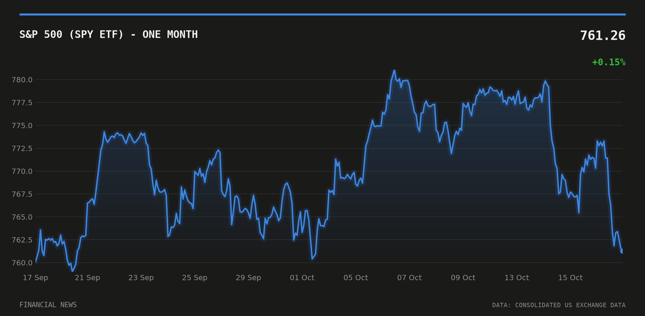
Task: Select the 760.0 y-axis label
Action: pyautogui.click(x=22, y=263)
